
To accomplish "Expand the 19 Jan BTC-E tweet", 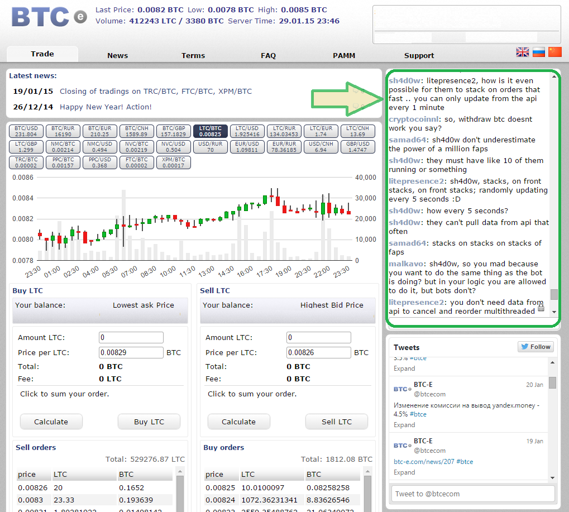I will pos(404,472).
